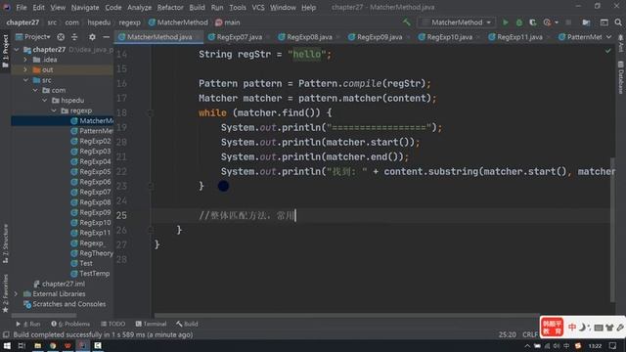Show hidden system tray icons
This screenshot has height=352, width=626.
click(527, 345)
